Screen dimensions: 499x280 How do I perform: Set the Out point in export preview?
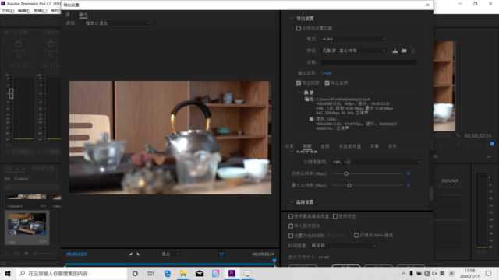pyautogui.click(x=138, y=254)
